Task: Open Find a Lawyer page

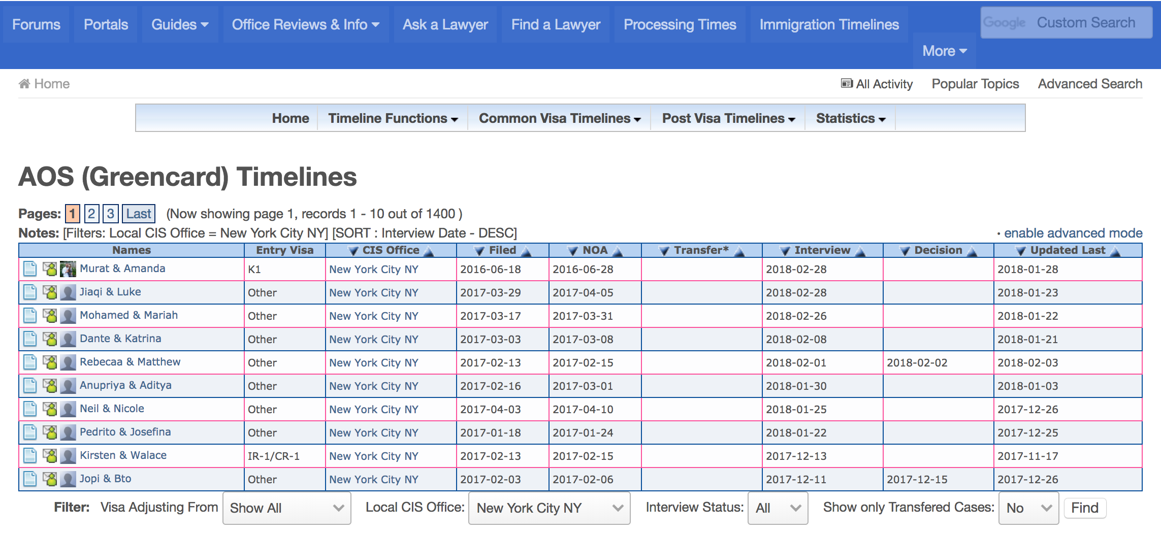Action: point(556,24)
